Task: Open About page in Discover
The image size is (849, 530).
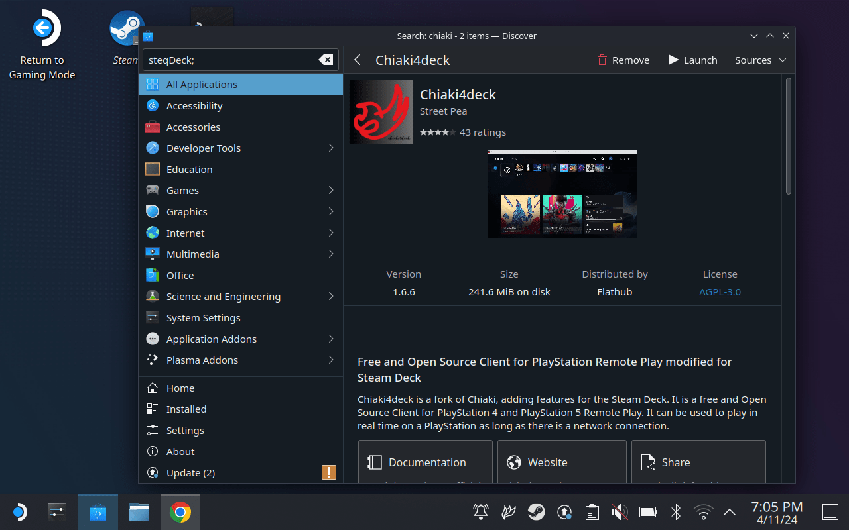Action: 241,451
